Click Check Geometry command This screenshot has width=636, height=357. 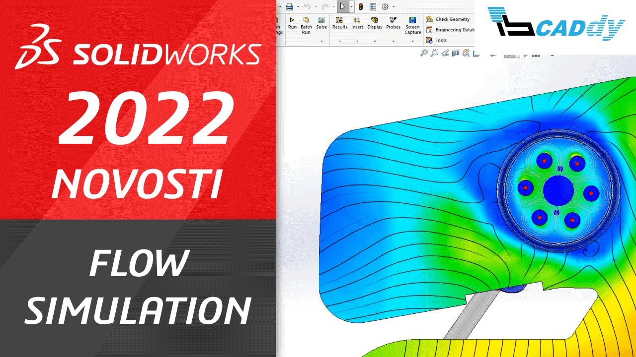click(448, 19)
